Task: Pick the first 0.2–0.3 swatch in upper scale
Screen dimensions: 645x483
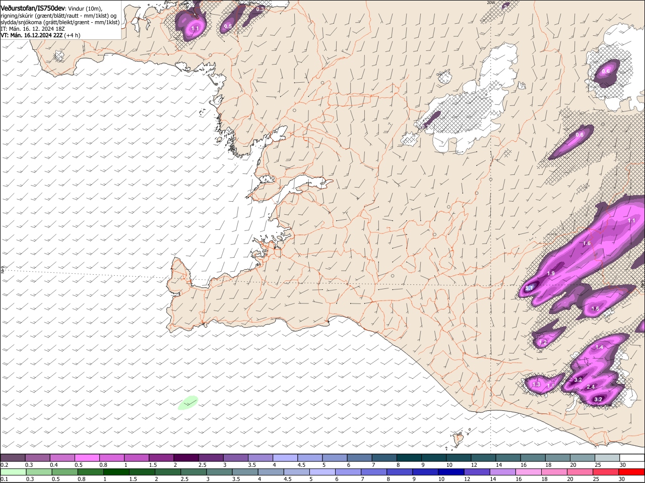Action: 13,457
